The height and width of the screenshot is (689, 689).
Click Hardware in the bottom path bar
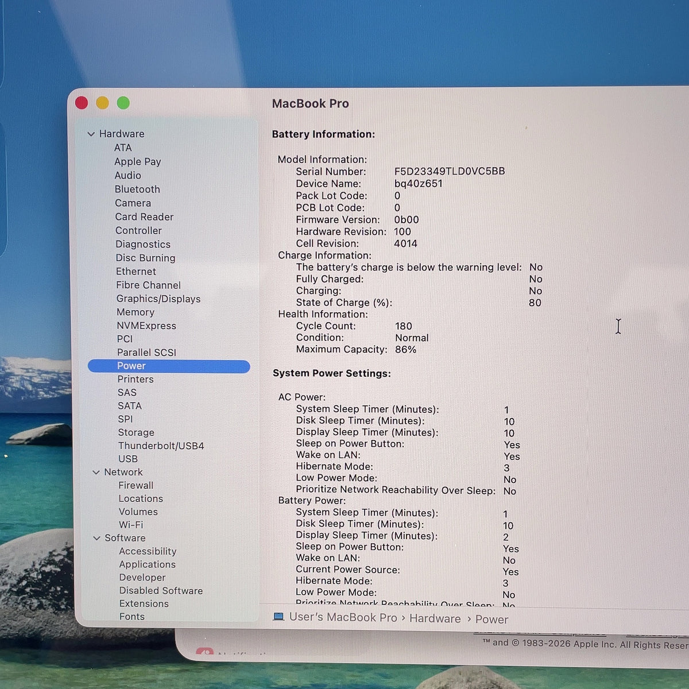click(435, 618)
